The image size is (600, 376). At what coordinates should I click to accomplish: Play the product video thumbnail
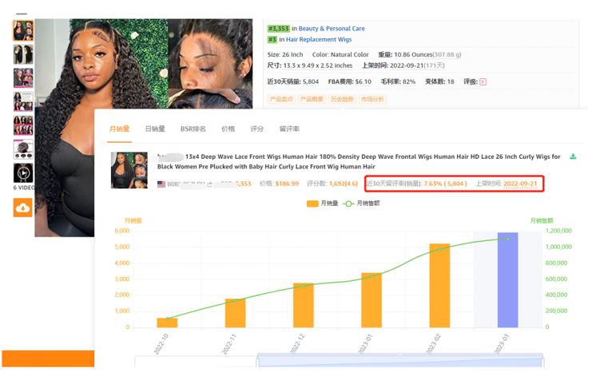point(23,173)
